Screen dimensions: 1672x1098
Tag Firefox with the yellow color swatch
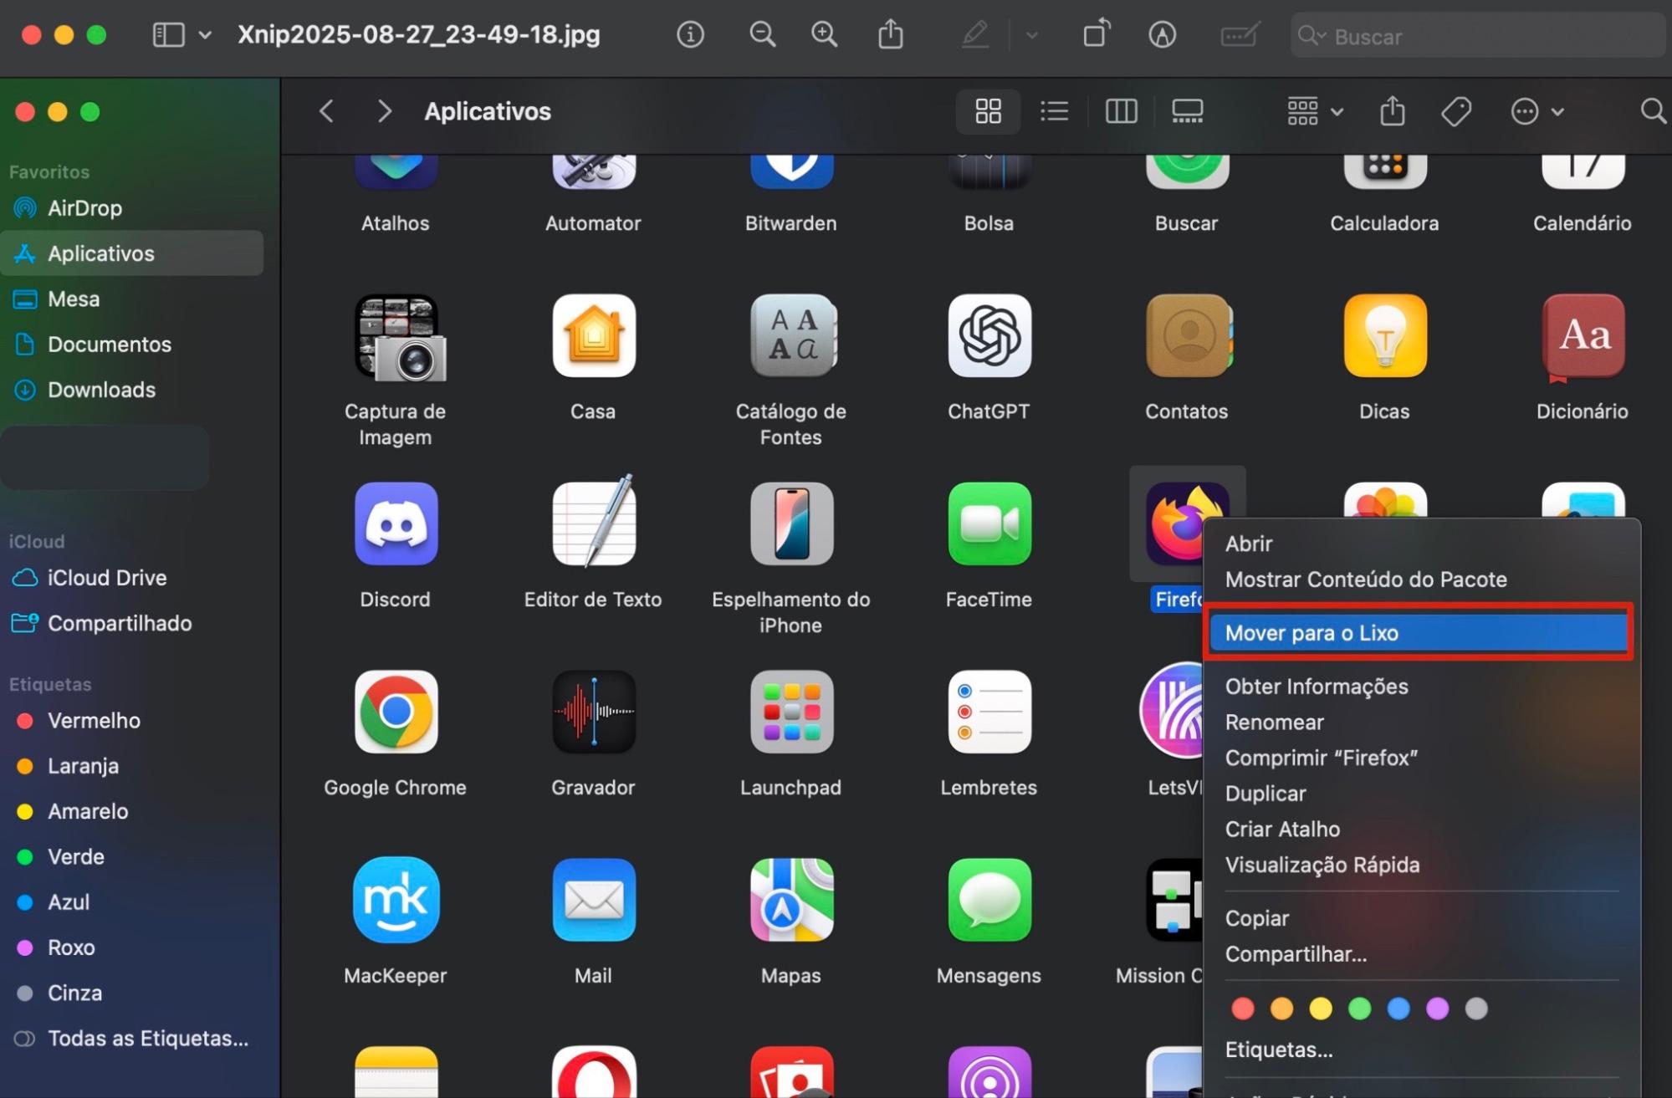click(1321, 1008)
